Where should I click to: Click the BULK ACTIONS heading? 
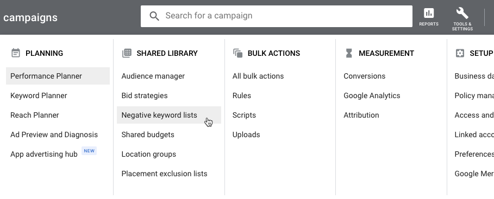pyautogui.click(x=274, y=54)
